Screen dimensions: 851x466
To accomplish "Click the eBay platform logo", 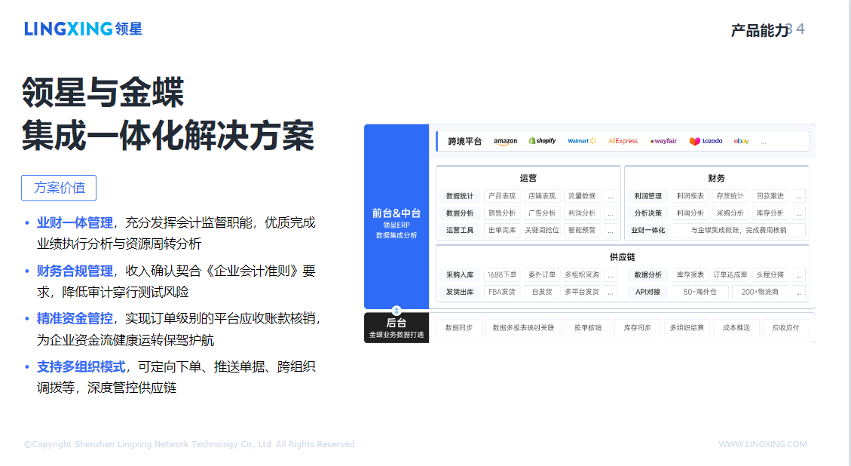I will [x=742, y=141].
